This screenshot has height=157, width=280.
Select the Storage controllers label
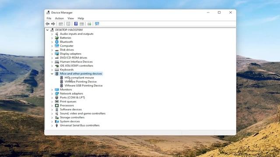pyautogui.click(x=72, y=117)
